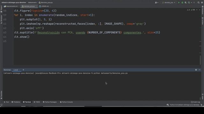Open the user account dropdown
The image size is (204, 114).
(157, 3)
